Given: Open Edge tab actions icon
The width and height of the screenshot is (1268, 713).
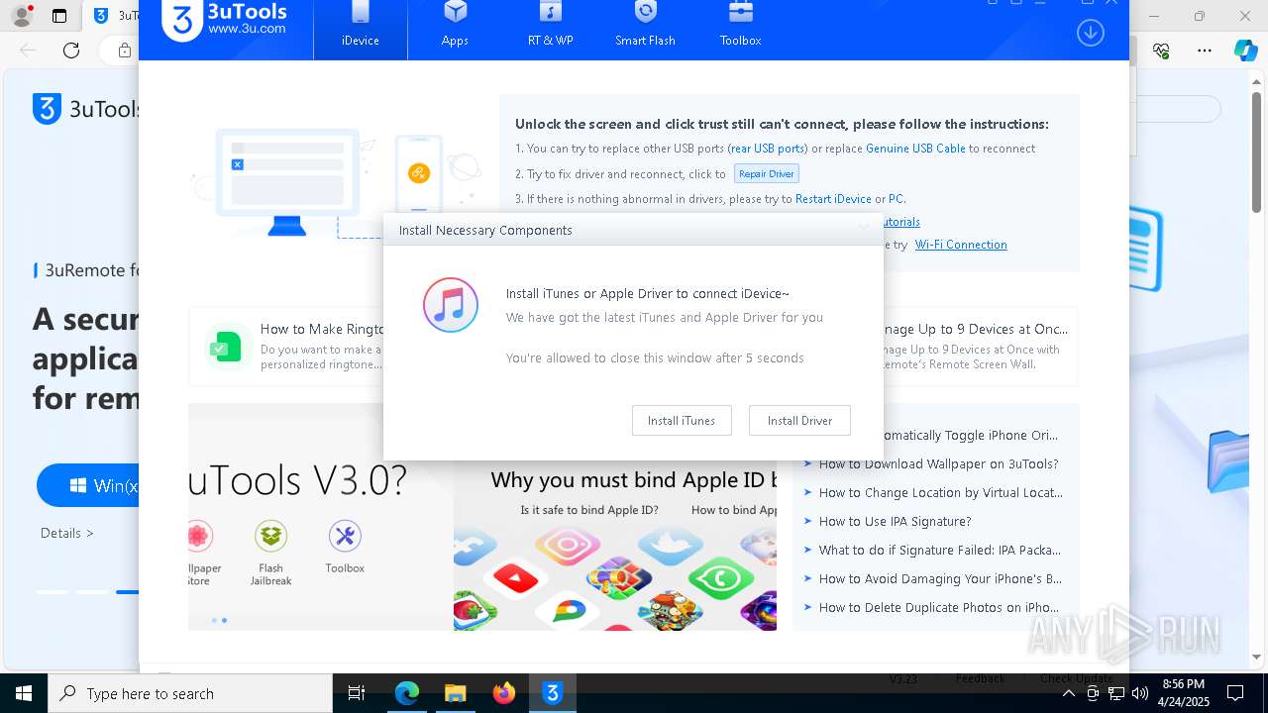Looking at the screenshot, I should click(59, 15).
